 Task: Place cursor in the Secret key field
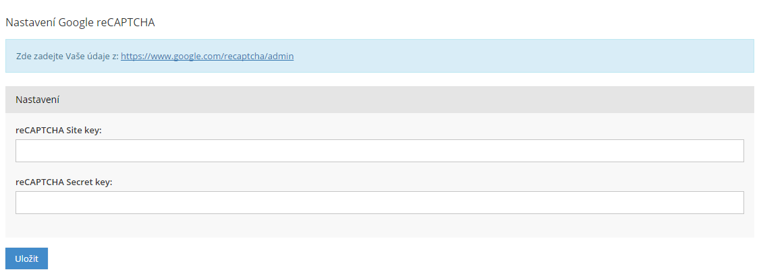point(379,203)
